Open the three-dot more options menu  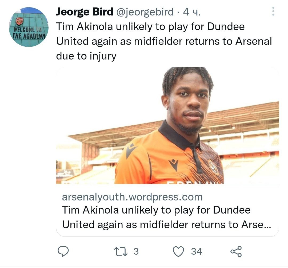(x=273, y=11)
